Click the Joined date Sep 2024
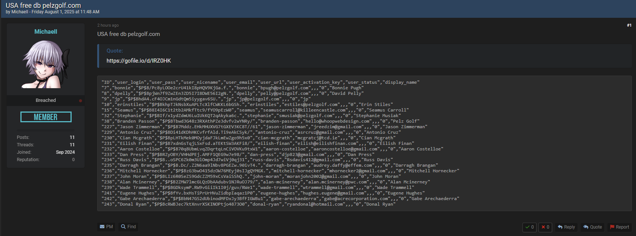The image size is (636, 236). pos(65,152)
